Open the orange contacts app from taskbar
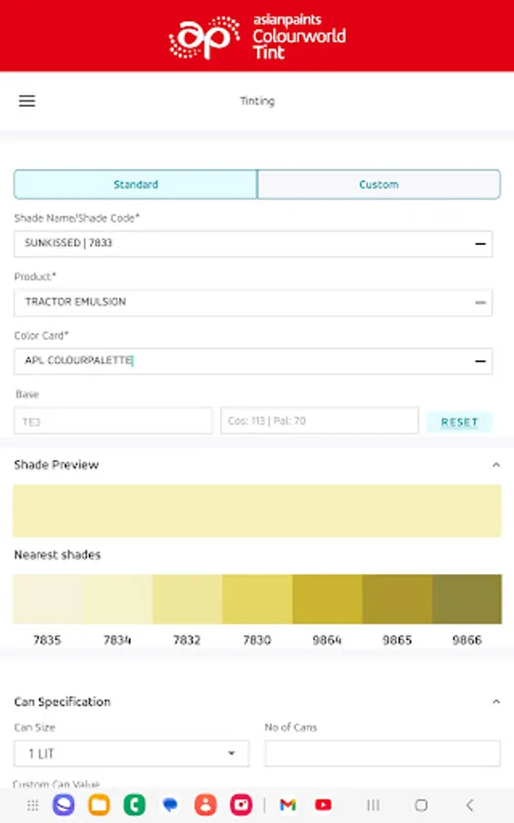514x823 pixels. (x=205, y=805)
